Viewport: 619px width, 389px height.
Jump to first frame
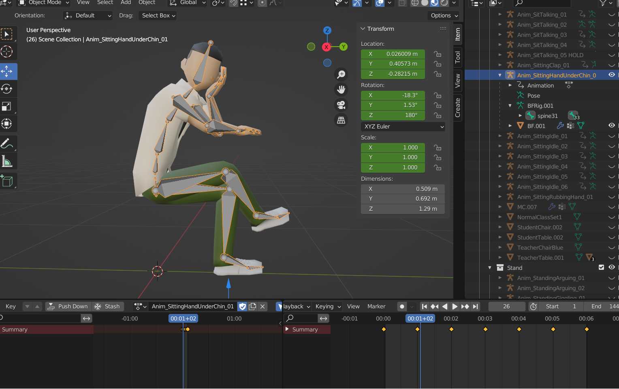tap(424, 306)
